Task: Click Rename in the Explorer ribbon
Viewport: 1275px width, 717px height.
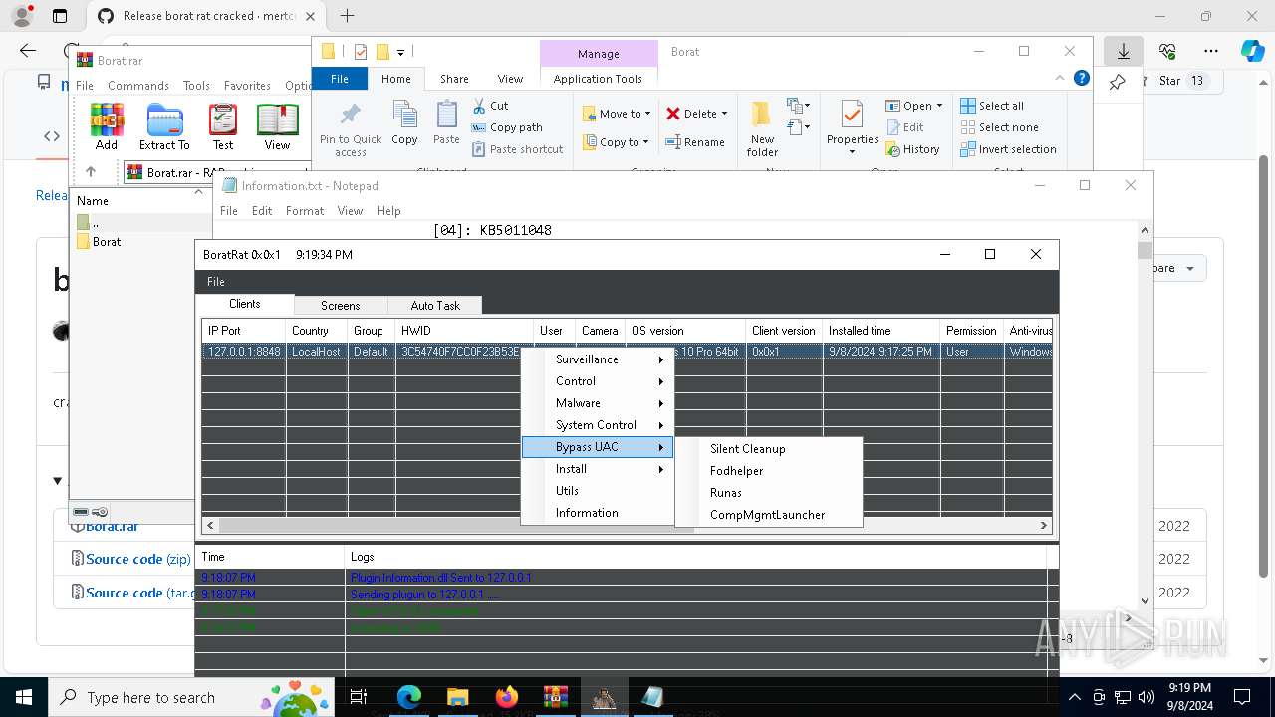Action: 695,142
